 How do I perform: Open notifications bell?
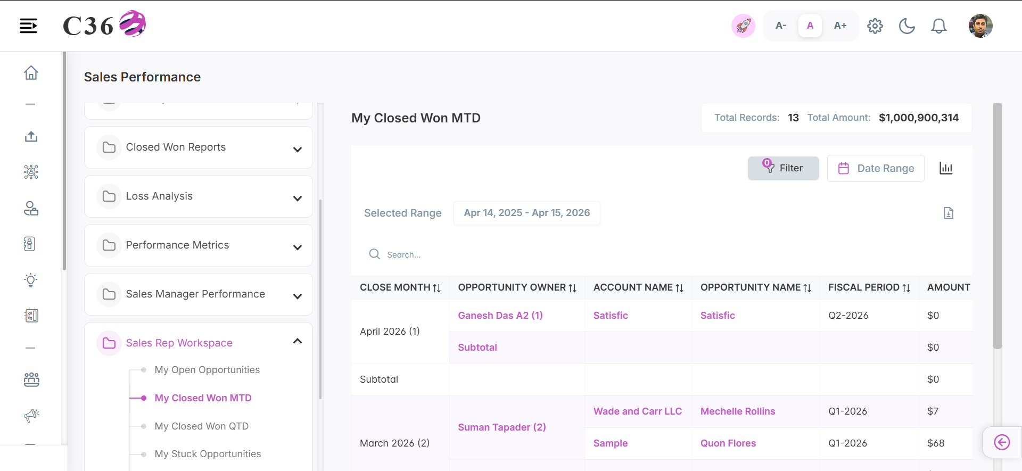point(939,26)
